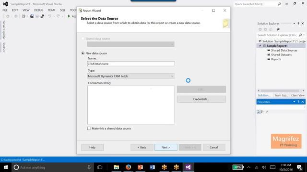Show hidden system tray icons

[248, 167]
